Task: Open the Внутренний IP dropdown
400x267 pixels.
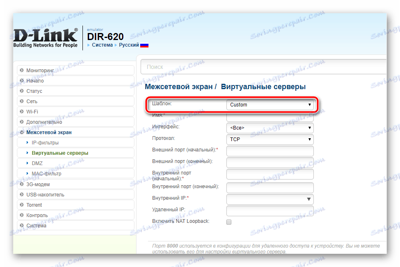Action: [x=270, y=199]
